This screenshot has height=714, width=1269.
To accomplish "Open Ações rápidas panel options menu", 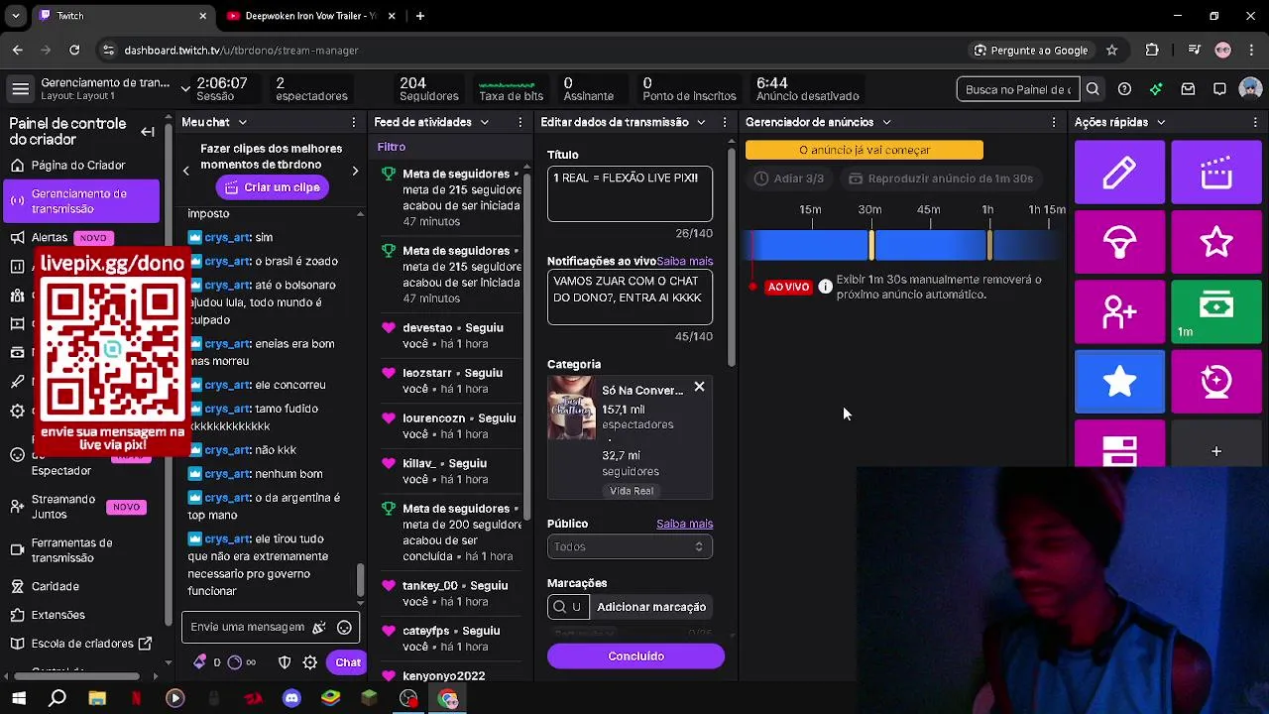I will coord(1254,122).
